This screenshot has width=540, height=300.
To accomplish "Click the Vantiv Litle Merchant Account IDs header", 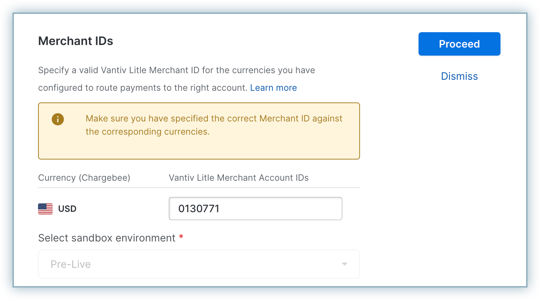I will pyautogui.click(x=239, y=178).
